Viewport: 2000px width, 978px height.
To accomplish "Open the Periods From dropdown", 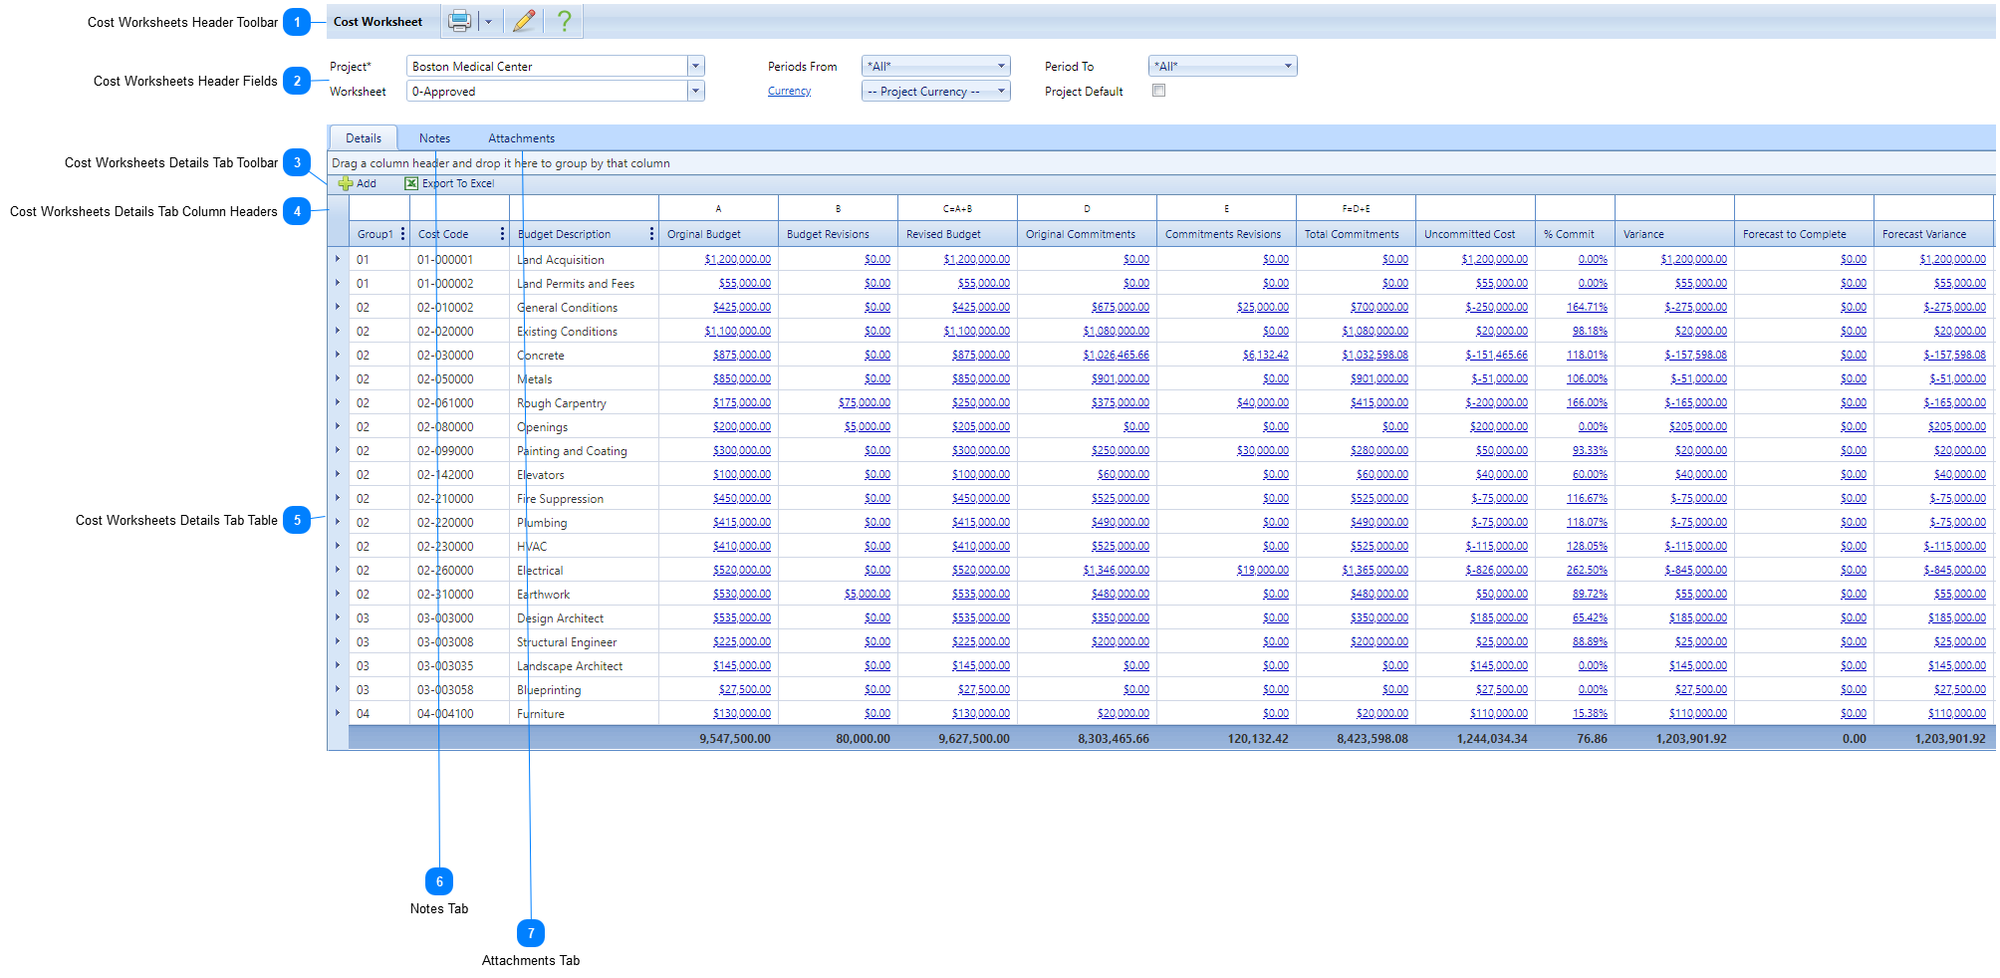I will [935, 66].
